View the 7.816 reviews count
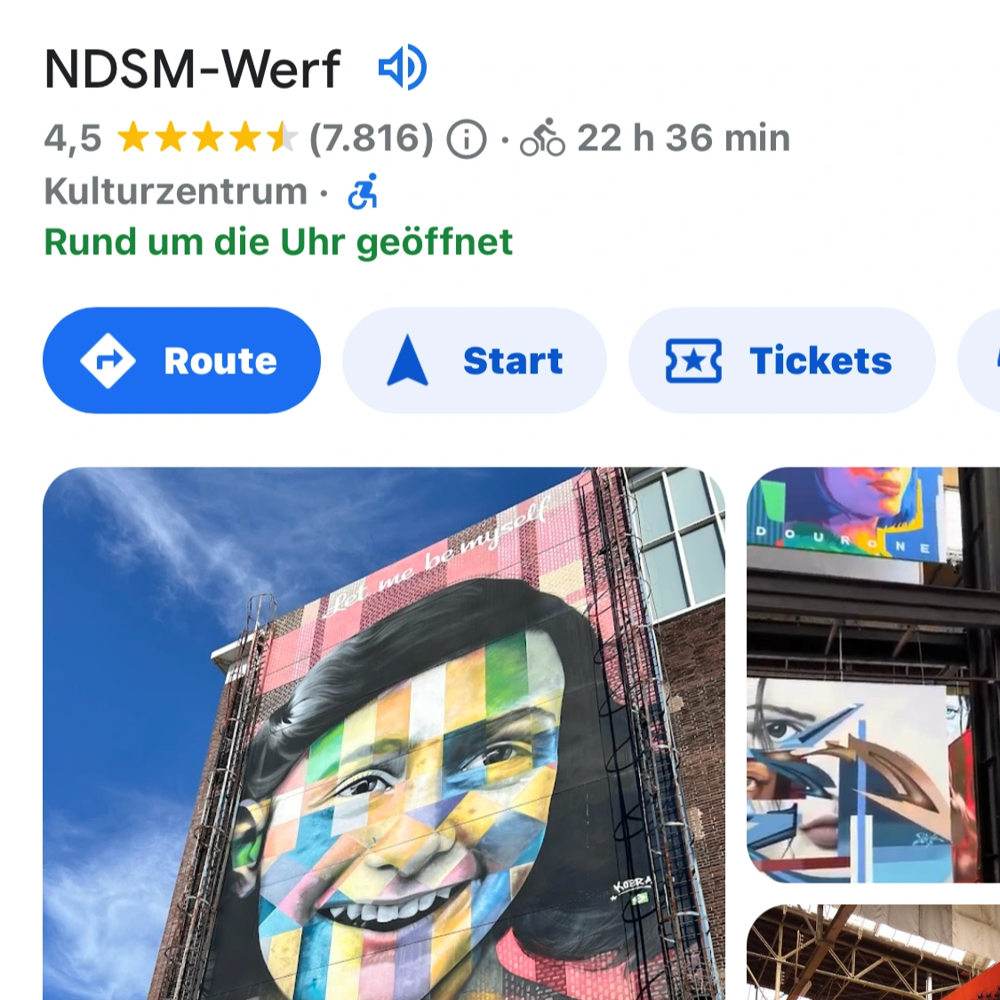Screen dimensions: 1000x1000 point(372,138)
